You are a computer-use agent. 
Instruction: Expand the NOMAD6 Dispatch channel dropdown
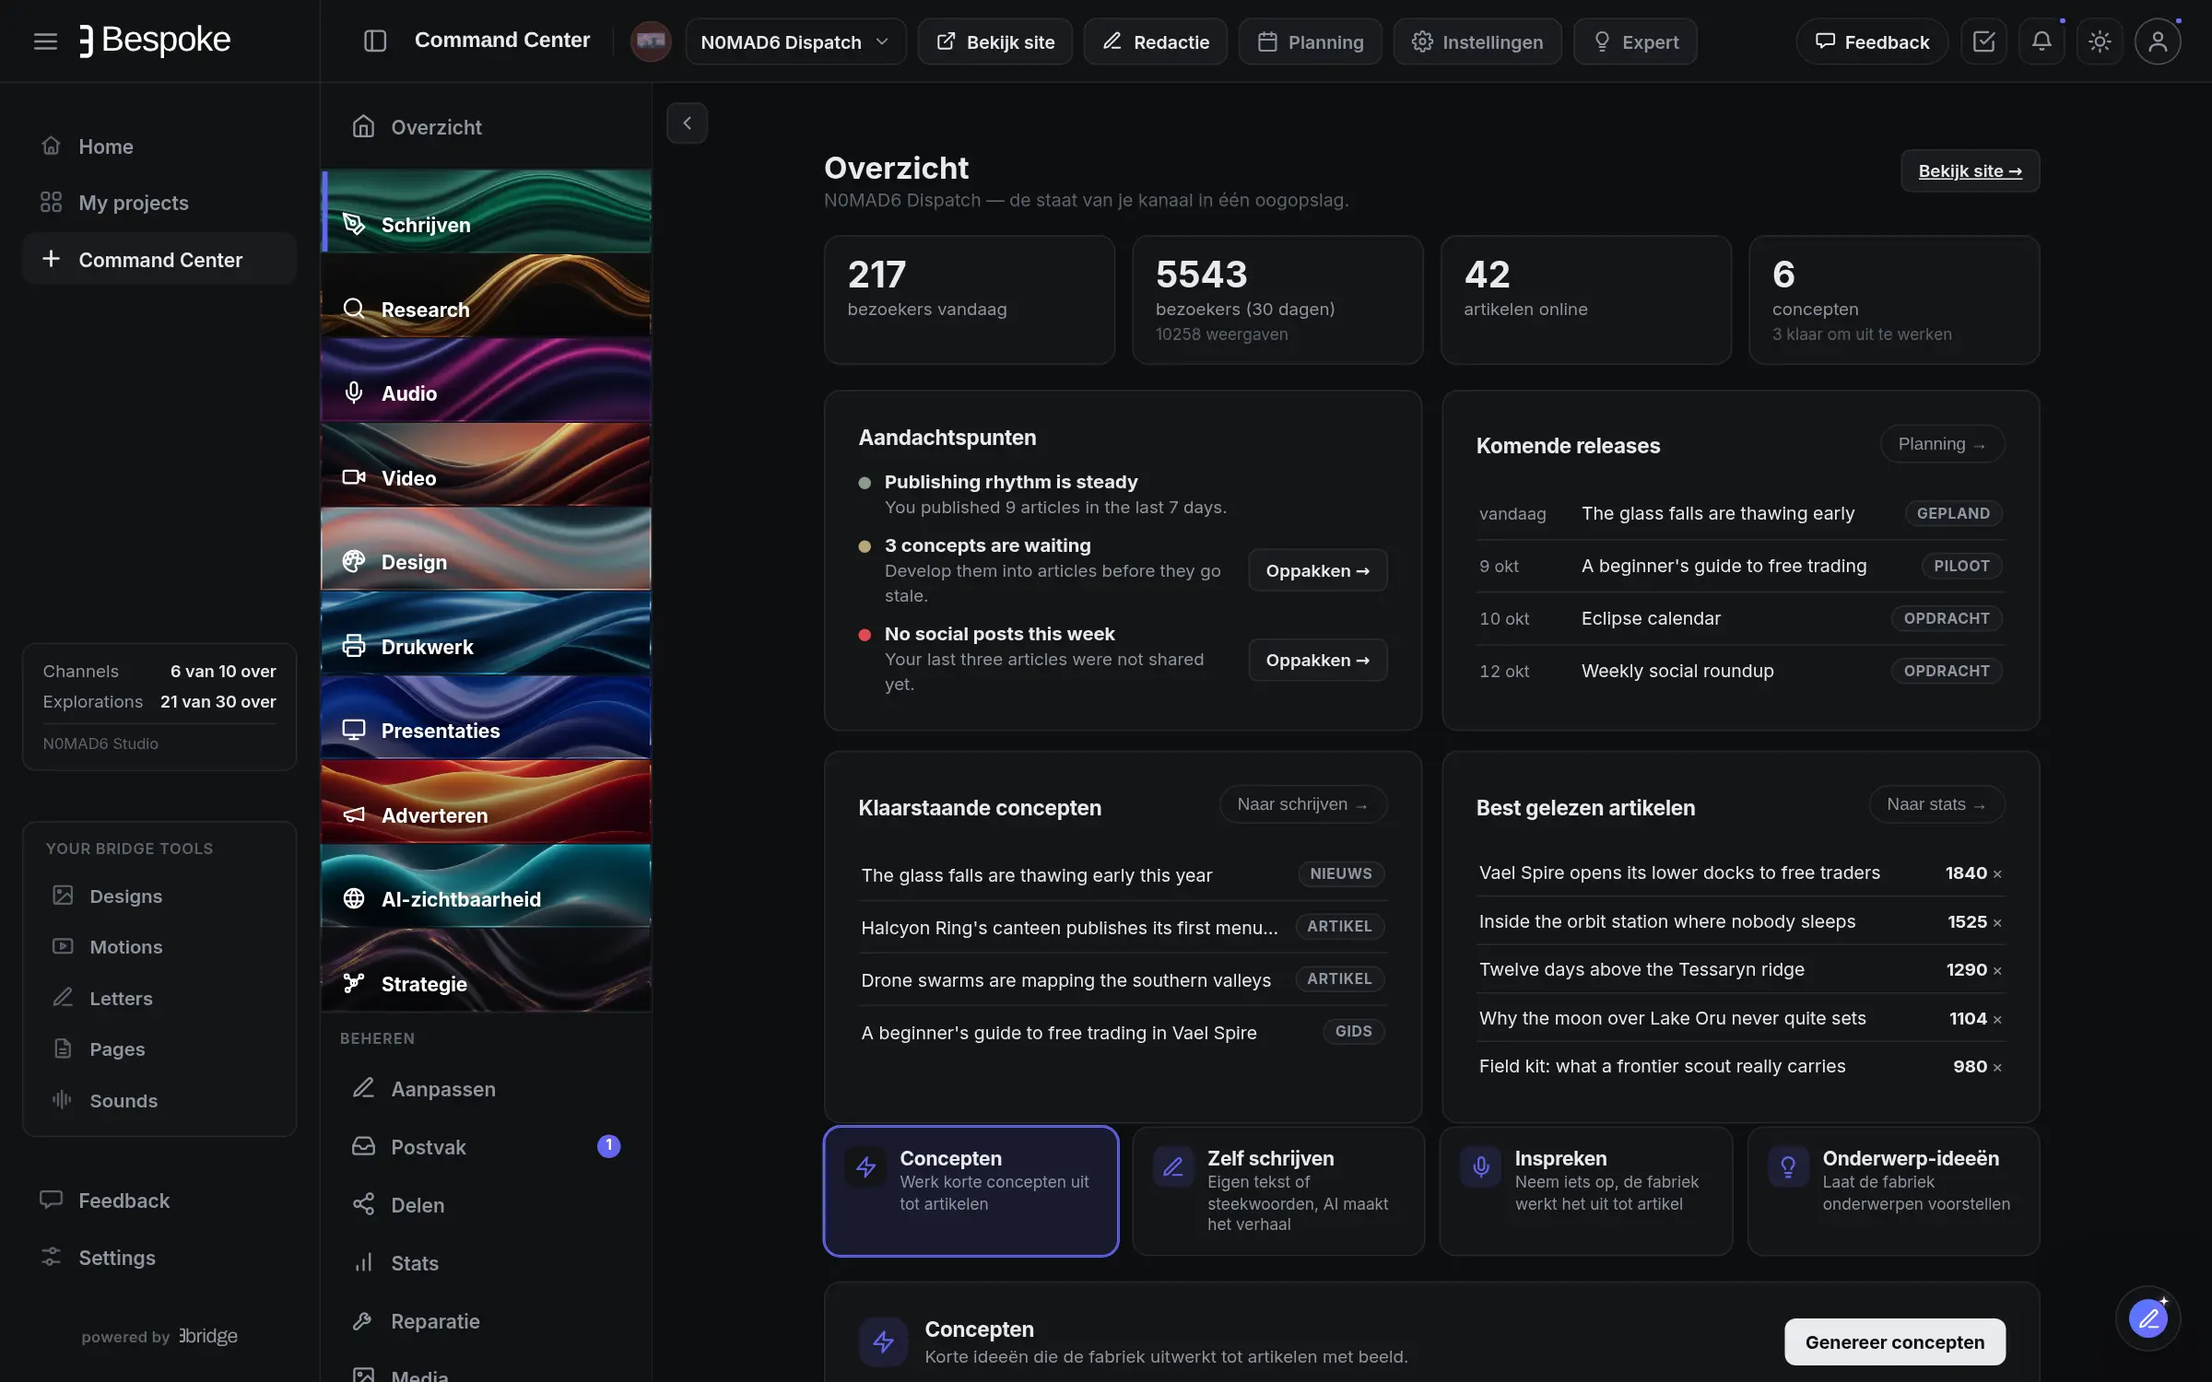(x=795, y=41)
